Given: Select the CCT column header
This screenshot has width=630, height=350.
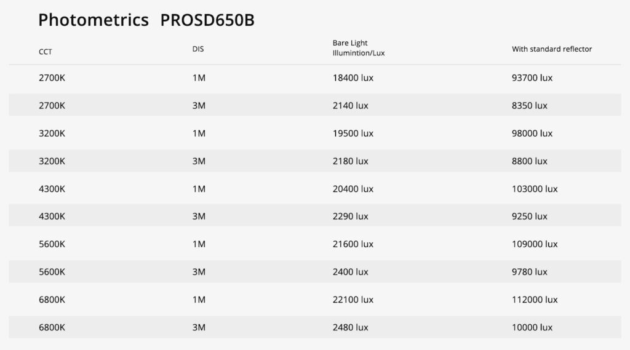Looking at the screenshot, I should point(45,52).
